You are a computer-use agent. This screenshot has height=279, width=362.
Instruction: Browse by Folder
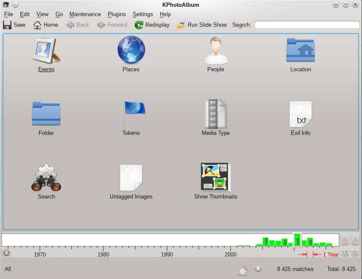(46, 118)
